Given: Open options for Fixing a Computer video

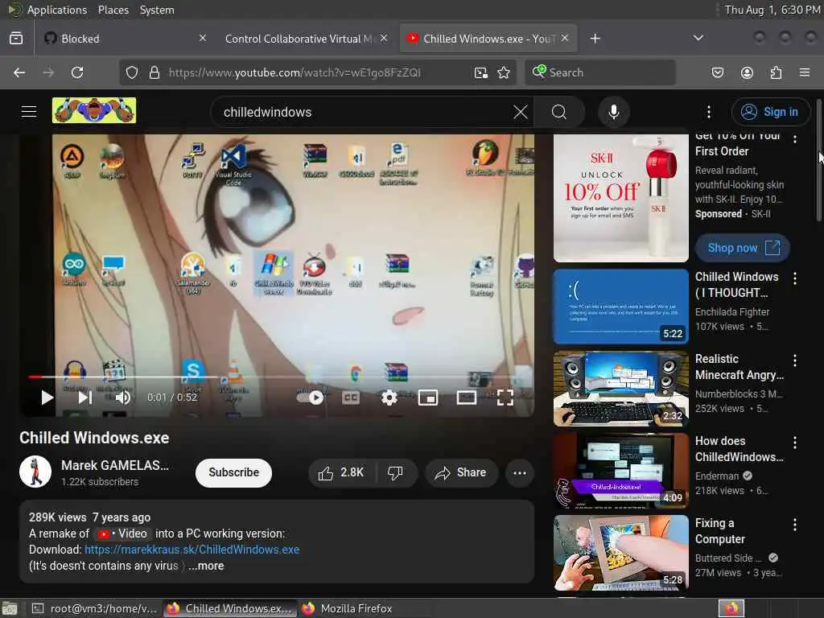Looking at the screenshot, I should 794,525.
